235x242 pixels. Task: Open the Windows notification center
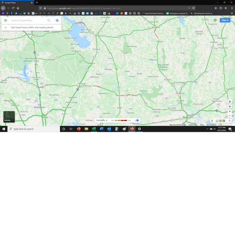[230, 129]
